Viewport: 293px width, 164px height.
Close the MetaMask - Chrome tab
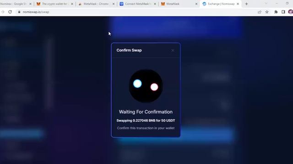114,4
